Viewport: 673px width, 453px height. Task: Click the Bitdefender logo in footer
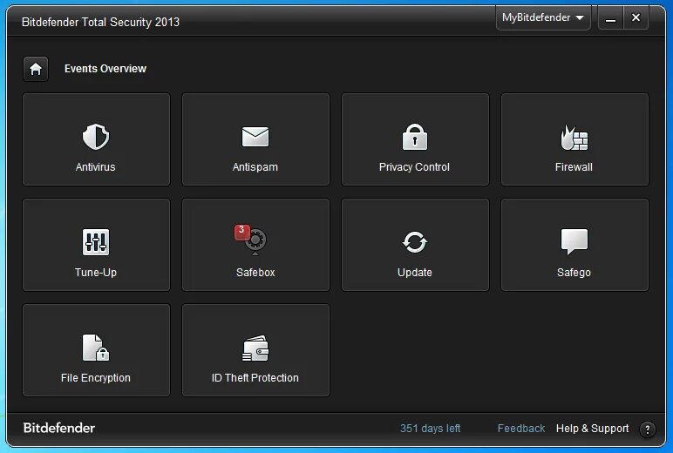[x=59, y=428]
